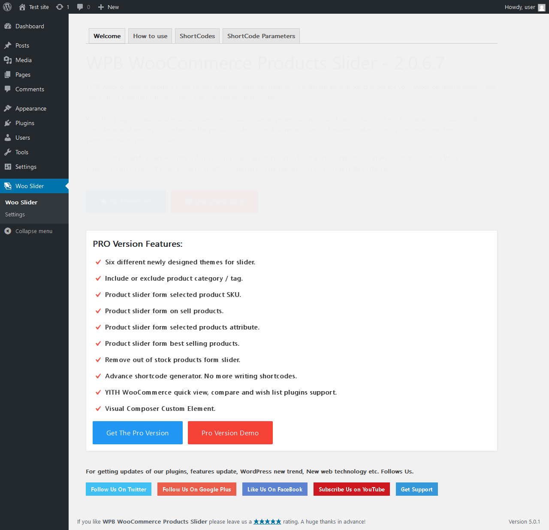Click the plus New icon
The image size is (549, 530).
[x=101, y=7]
